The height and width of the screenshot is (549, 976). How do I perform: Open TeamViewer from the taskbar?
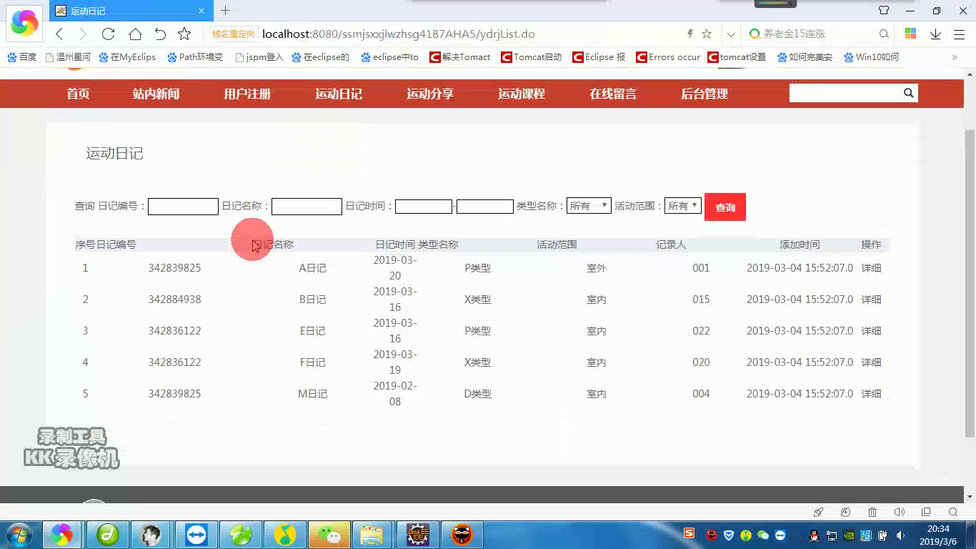click(196, 535)
